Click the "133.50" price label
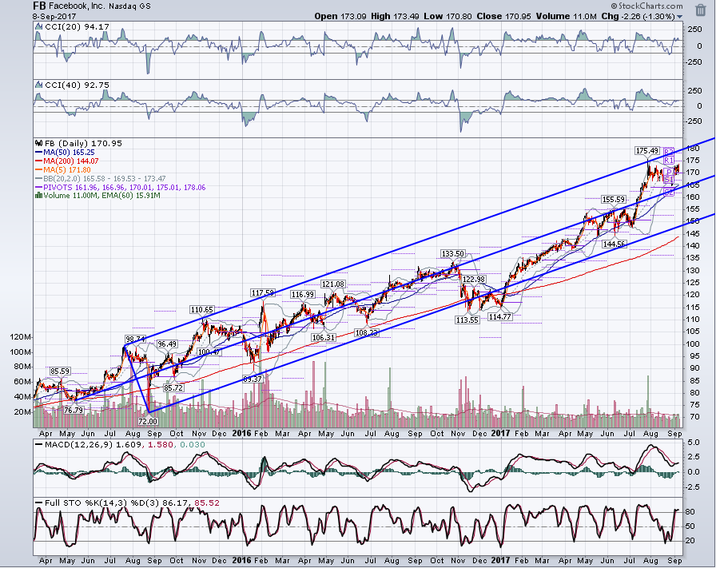The height and width of the screenshot is (568, 716). click(x=452, y=254)
